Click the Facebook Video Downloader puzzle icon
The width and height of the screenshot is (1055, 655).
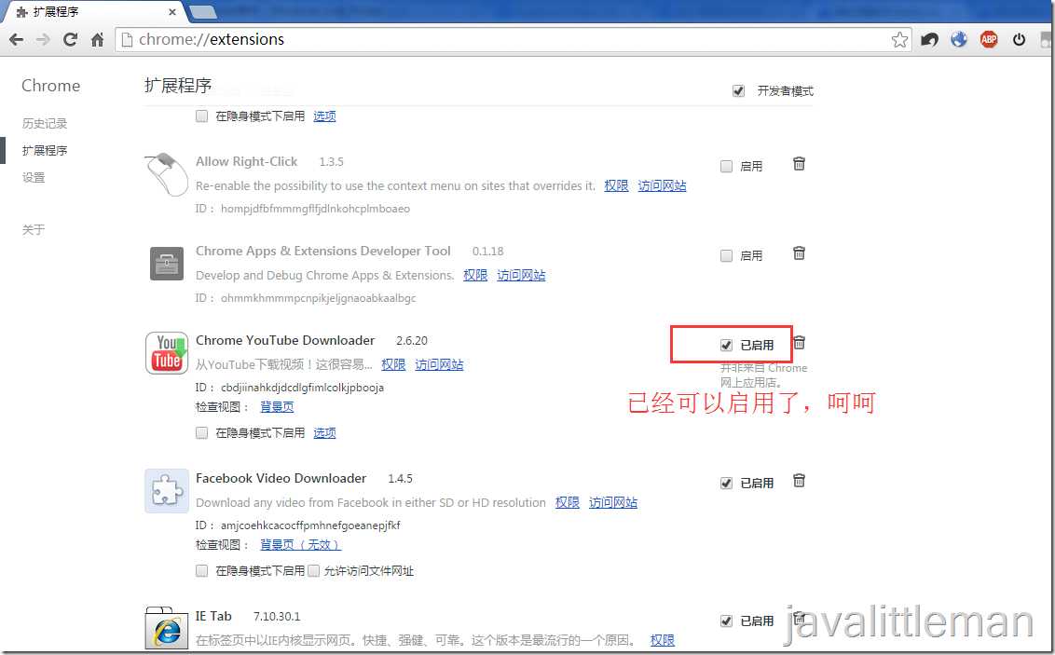pyautogui.click(x=166, y=491)
